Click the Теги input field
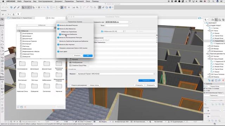The image size is (225, 126). [117, 26]
